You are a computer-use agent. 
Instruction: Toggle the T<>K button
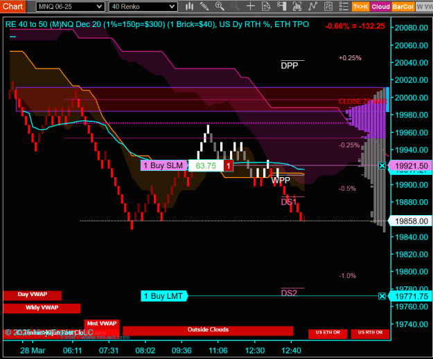pyautogui.click(x=361, y=7)
